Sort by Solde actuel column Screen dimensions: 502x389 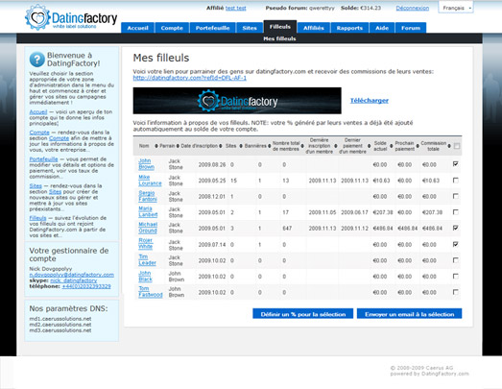391,146
